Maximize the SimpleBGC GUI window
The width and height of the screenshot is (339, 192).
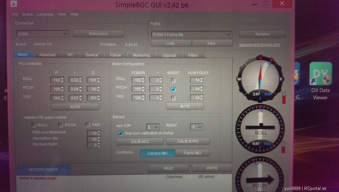tap(266, 3)
